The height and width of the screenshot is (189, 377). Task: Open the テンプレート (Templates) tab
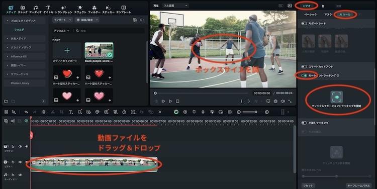pyautogui.click(x=123, y=10)
